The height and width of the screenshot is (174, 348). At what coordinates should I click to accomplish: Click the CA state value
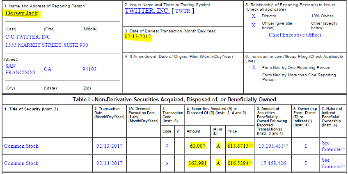48,69
